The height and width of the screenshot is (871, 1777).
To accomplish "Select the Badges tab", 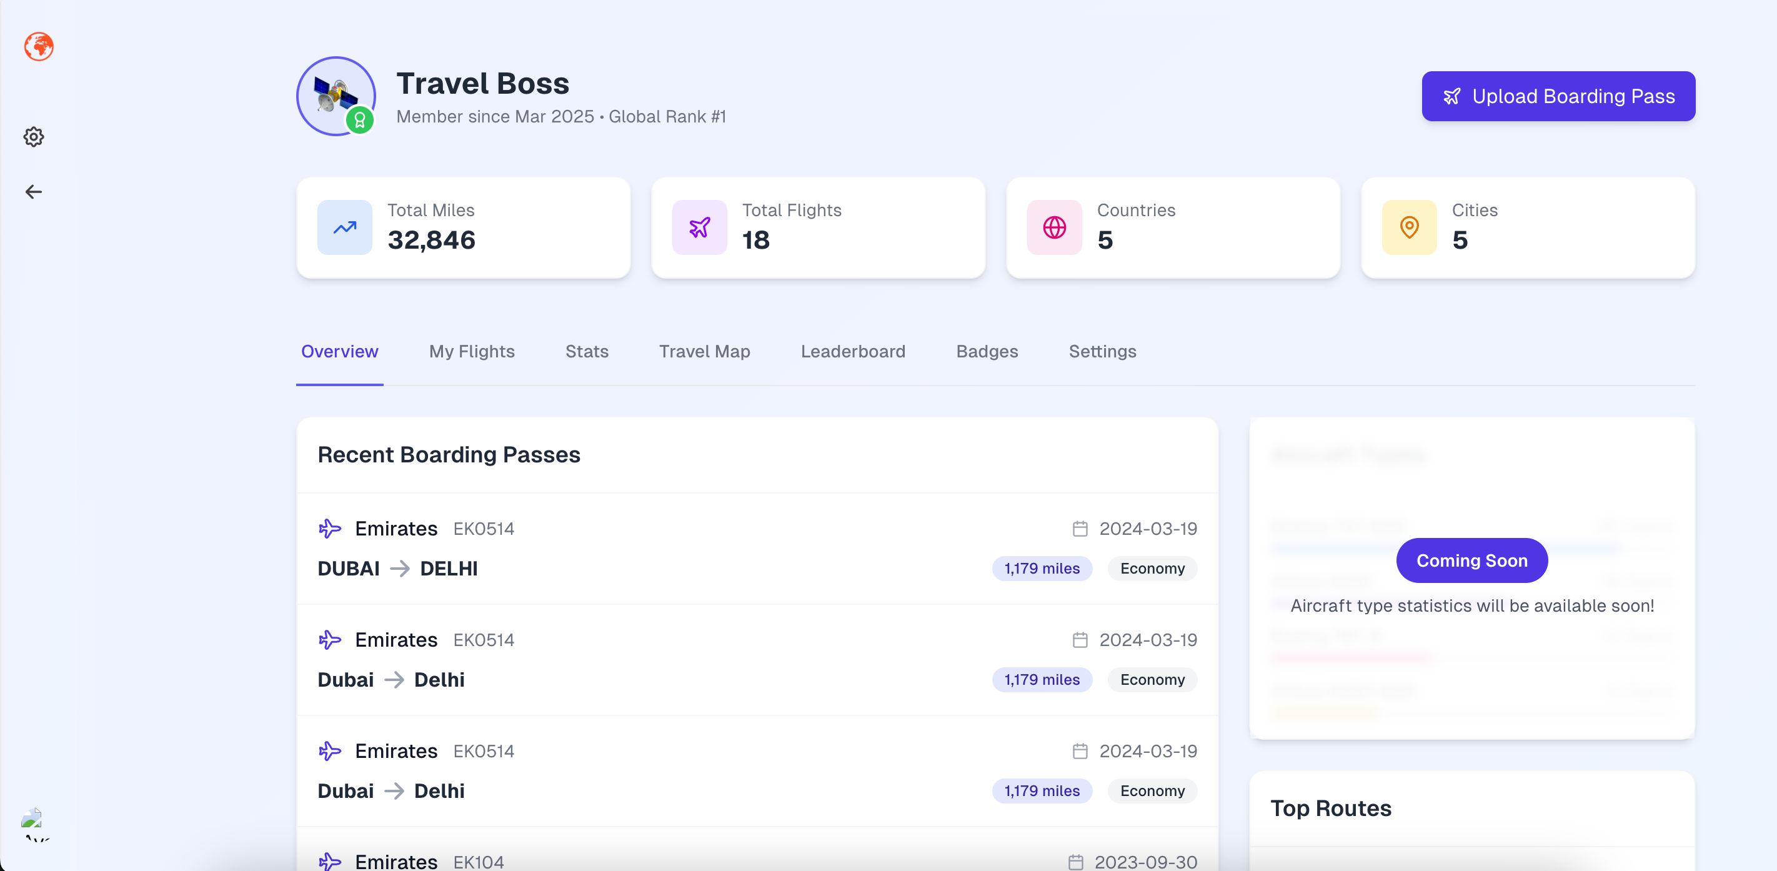I will (x=987, y=352).
